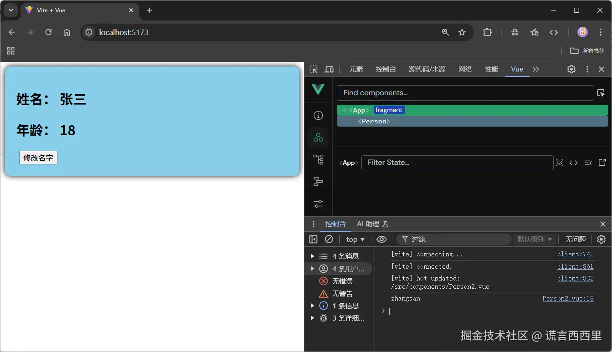Switch to the 性能 tab
Viewport: 612px width, 352px height.
(x=491, y=69)
